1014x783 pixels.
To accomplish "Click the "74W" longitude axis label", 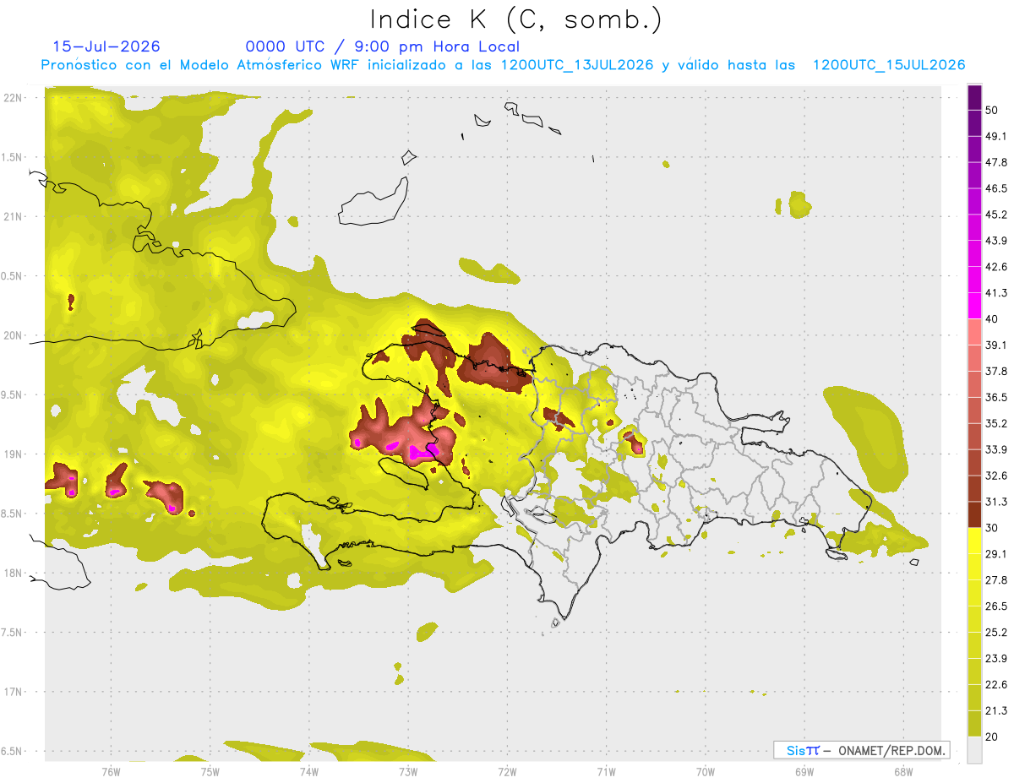I will pos(308,771).
